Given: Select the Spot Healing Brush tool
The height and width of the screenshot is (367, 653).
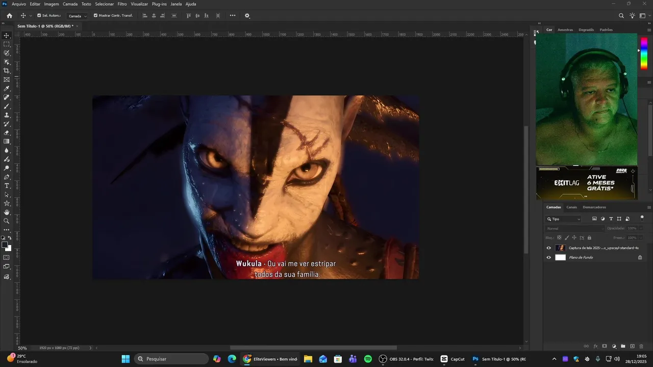Looking at the screenshot, I should (x=7, y=97).
